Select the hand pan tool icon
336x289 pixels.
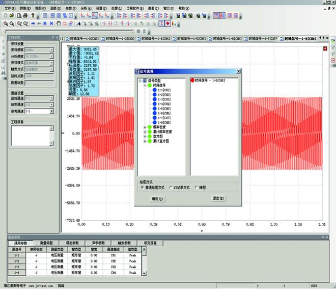(59, 23)
